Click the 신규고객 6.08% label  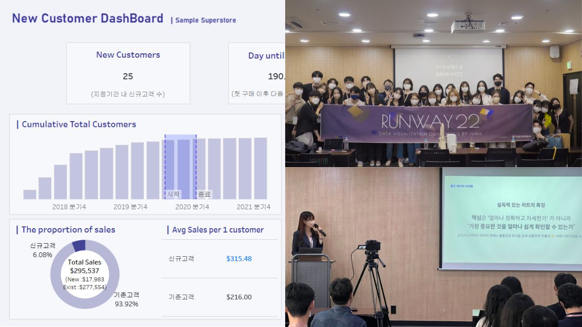42,250
